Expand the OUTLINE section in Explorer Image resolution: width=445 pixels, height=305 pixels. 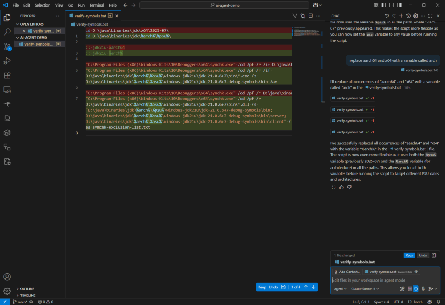point(27,288)
